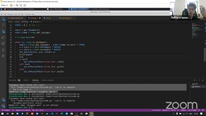Open the Extensions view in activity bar
Viewport: 206px width, 116px height.
point(3,43)
